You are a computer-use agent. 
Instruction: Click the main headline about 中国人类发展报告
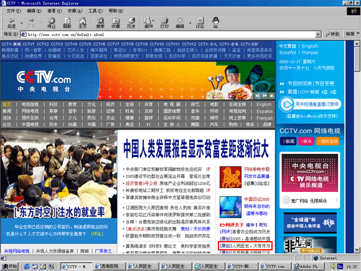click(196, 149)
